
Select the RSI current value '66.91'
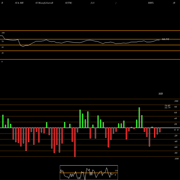click(166, 39)
